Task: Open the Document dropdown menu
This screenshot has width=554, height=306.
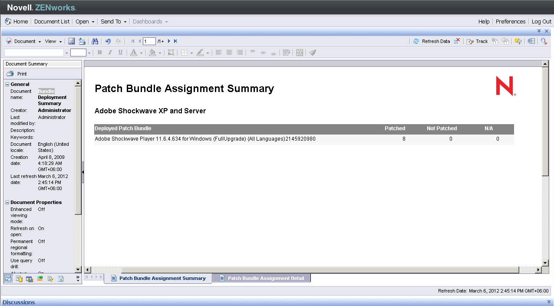Action: pyautogui.click(x=24, y=41)
